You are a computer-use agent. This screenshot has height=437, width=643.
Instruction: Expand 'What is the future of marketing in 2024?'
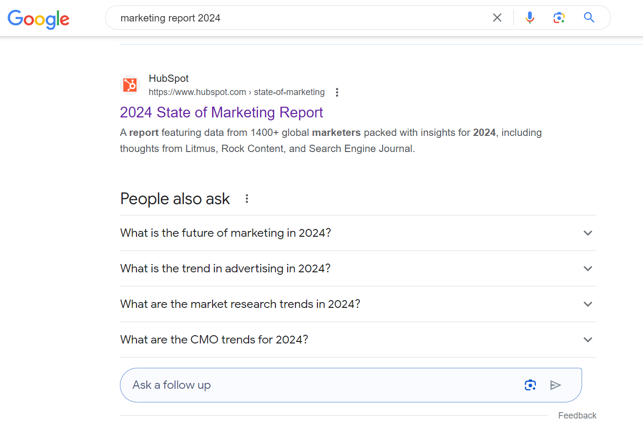point(358,233)
